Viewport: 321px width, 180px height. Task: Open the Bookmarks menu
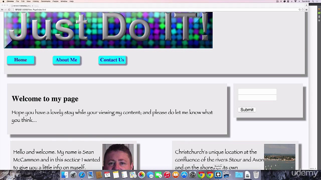click(x=46, y=1)
